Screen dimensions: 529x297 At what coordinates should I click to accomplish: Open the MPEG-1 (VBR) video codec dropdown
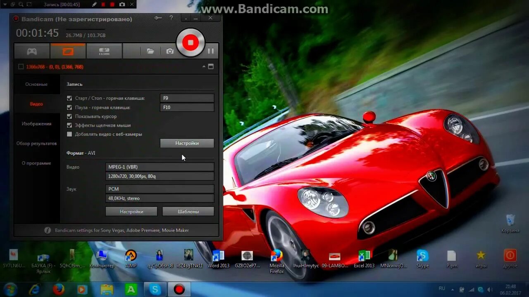[160, 167]
